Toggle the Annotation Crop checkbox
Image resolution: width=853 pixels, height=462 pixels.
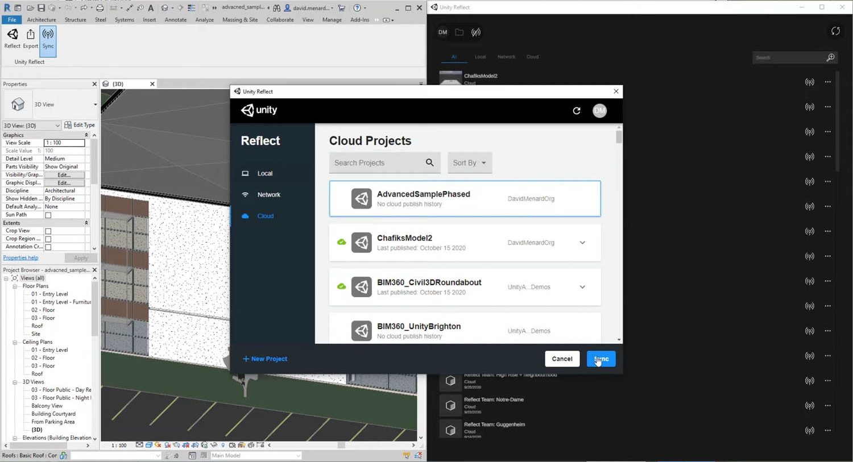click(48, 247)
